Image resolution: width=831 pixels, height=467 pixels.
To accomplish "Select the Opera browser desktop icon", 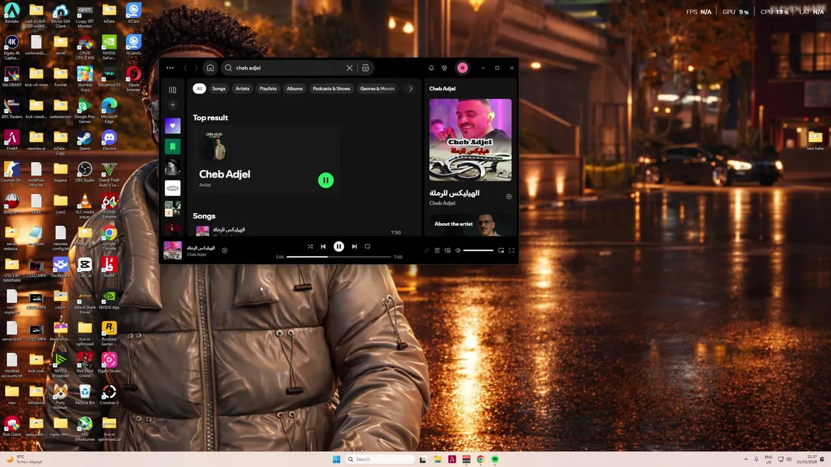I will pyautogui.click(x=133, y=79).
